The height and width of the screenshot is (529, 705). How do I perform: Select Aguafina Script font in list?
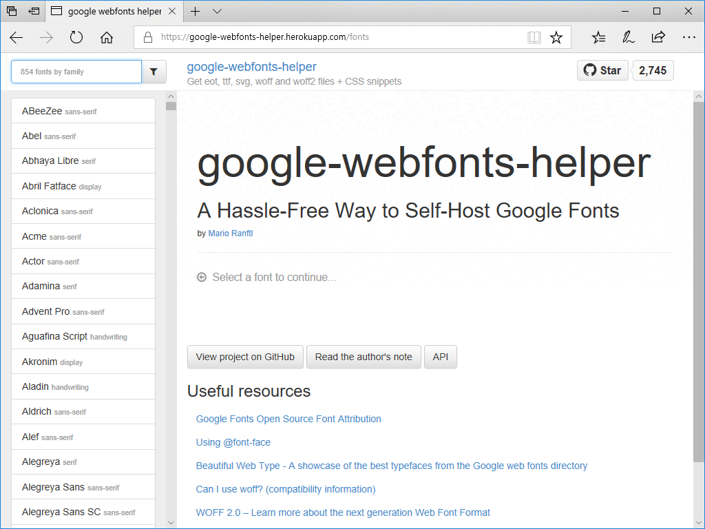83,336
